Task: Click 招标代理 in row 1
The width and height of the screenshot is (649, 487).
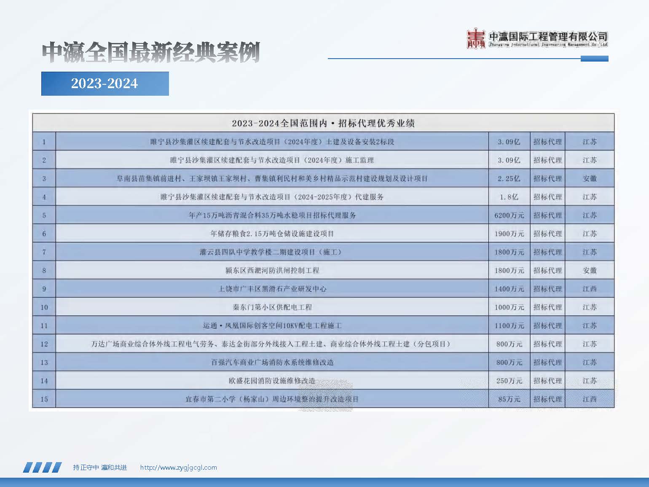Action: pyautogui.click(x=547, y=142)
